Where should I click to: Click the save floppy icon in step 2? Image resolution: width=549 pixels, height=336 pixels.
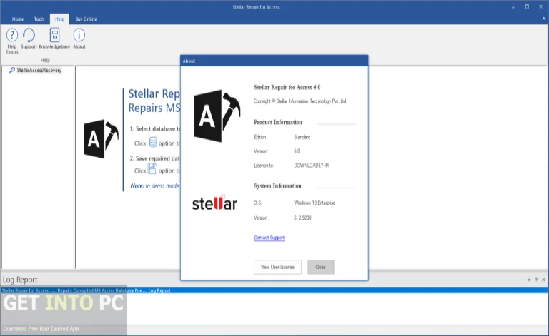pyautogui.click(x=152, y=168)
